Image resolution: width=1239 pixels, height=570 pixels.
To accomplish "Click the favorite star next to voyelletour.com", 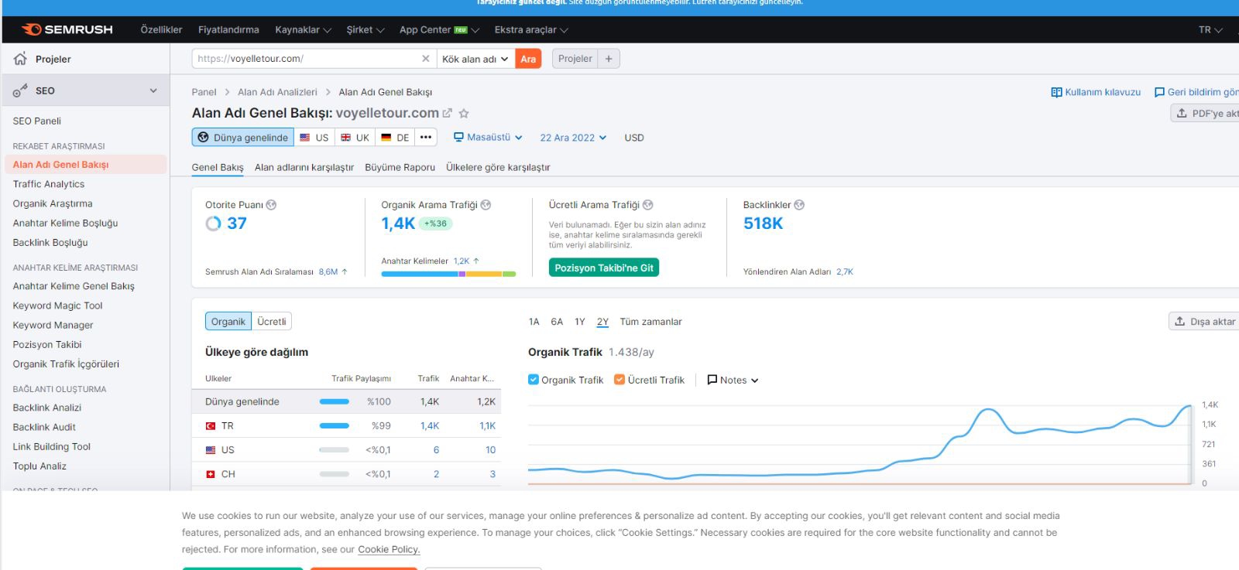I will pos(464,114).
